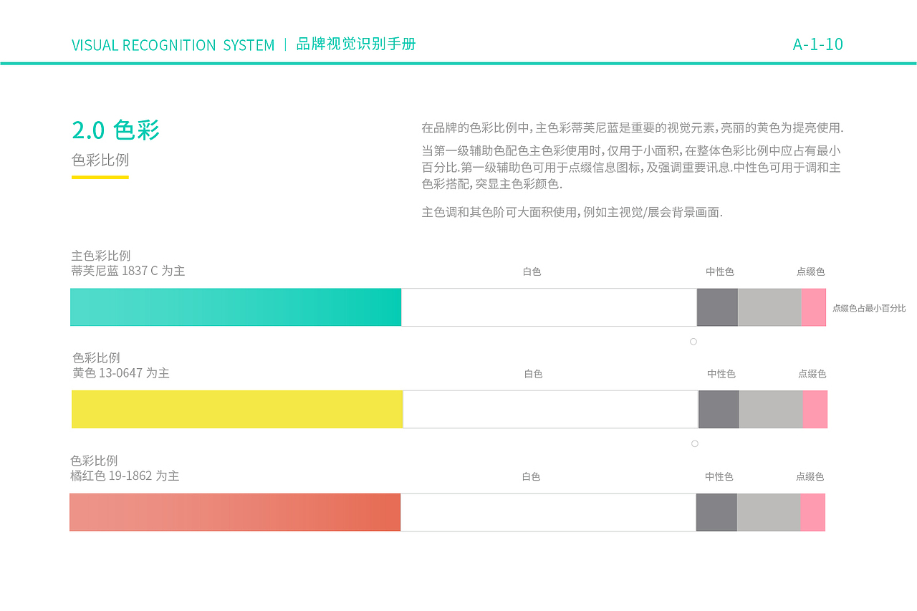
Task: Click the 点缀色占最小百分比 note
Action: coord(869,308)
